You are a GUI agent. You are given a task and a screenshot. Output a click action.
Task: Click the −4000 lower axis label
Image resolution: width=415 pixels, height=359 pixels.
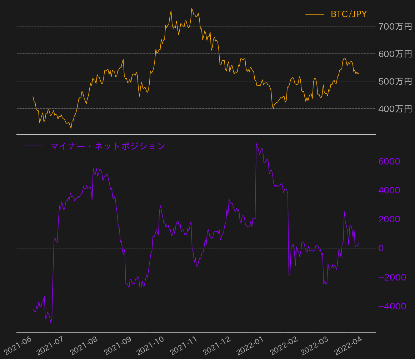[392, 306]
